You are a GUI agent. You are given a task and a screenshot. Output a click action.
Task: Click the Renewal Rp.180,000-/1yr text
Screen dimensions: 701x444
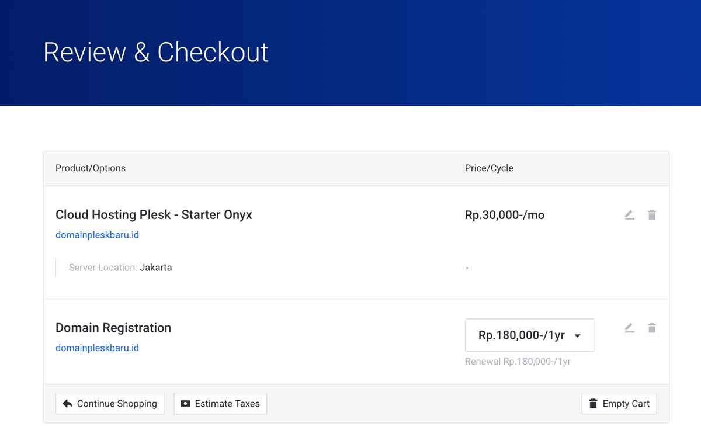click(516, 362)
